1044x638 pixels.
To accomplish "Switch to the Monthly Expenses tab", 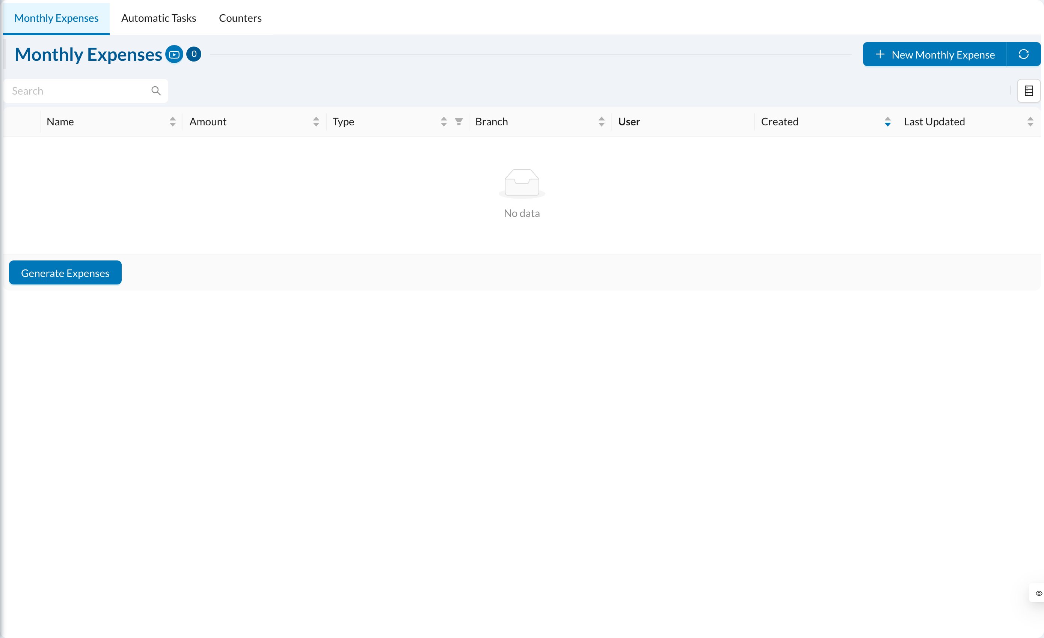I will (56, 18).
